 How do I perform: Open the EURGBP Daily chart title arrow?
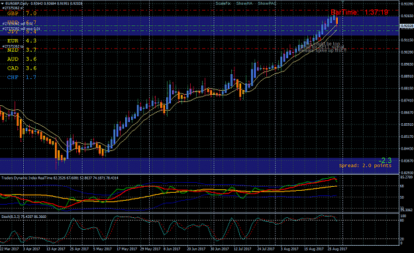(3, 3)
